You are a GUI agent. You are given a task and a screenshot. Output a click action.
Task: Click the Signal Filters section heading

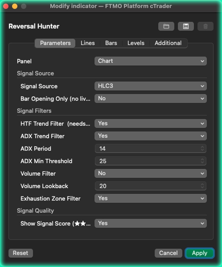(34, 111)
